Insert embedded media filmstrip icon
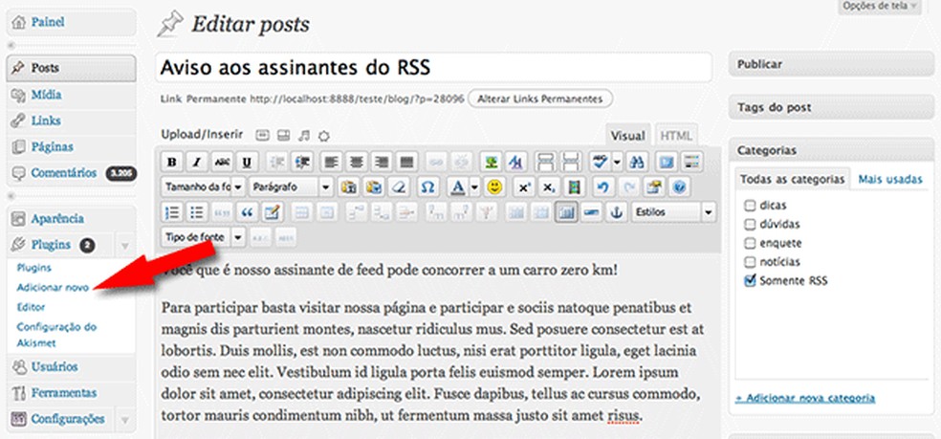 point(575,187)
